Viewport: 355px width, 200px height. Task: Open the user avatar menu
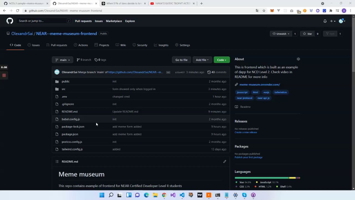pyautogui.click(x=342, y=21)
